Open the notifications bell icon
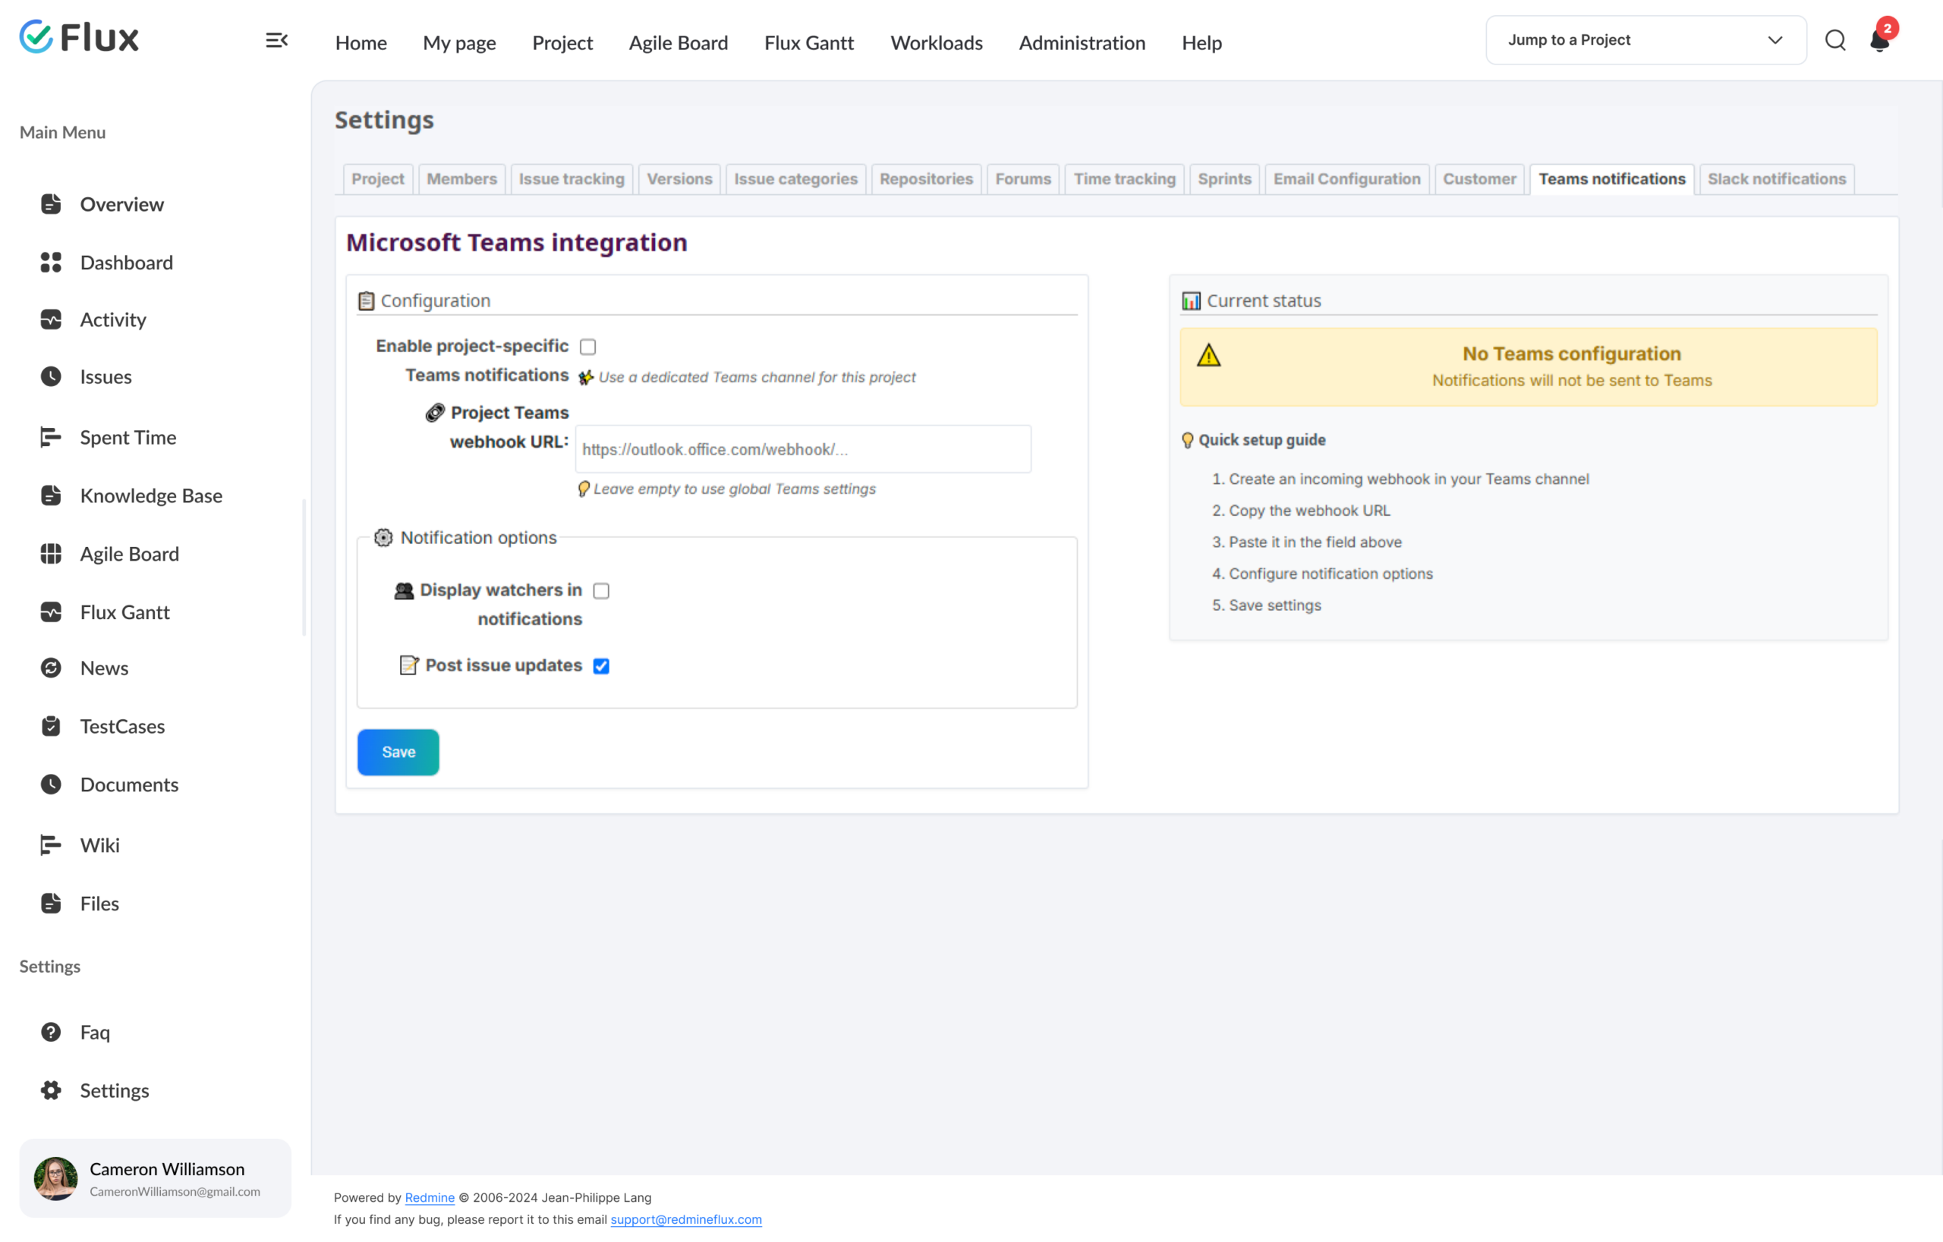 point(1879,40)
